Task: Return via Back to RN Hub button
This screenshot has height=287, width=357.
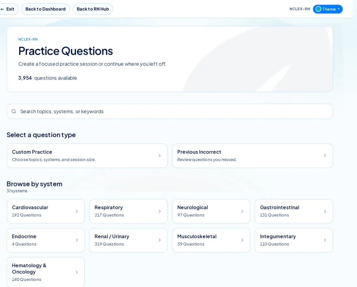Action: (93, 9)
